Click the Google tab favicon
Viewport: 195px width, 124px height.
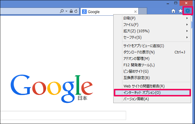[x=84, y=12]
